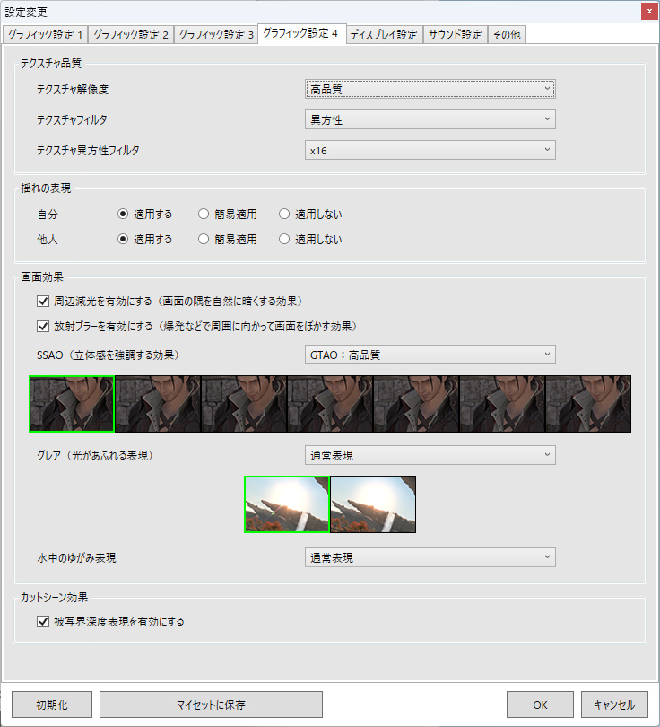Open the テクスチャ解像度 dropdown
Screen dimensions: 660x727
pyautogui.click(x=430, y=89)
